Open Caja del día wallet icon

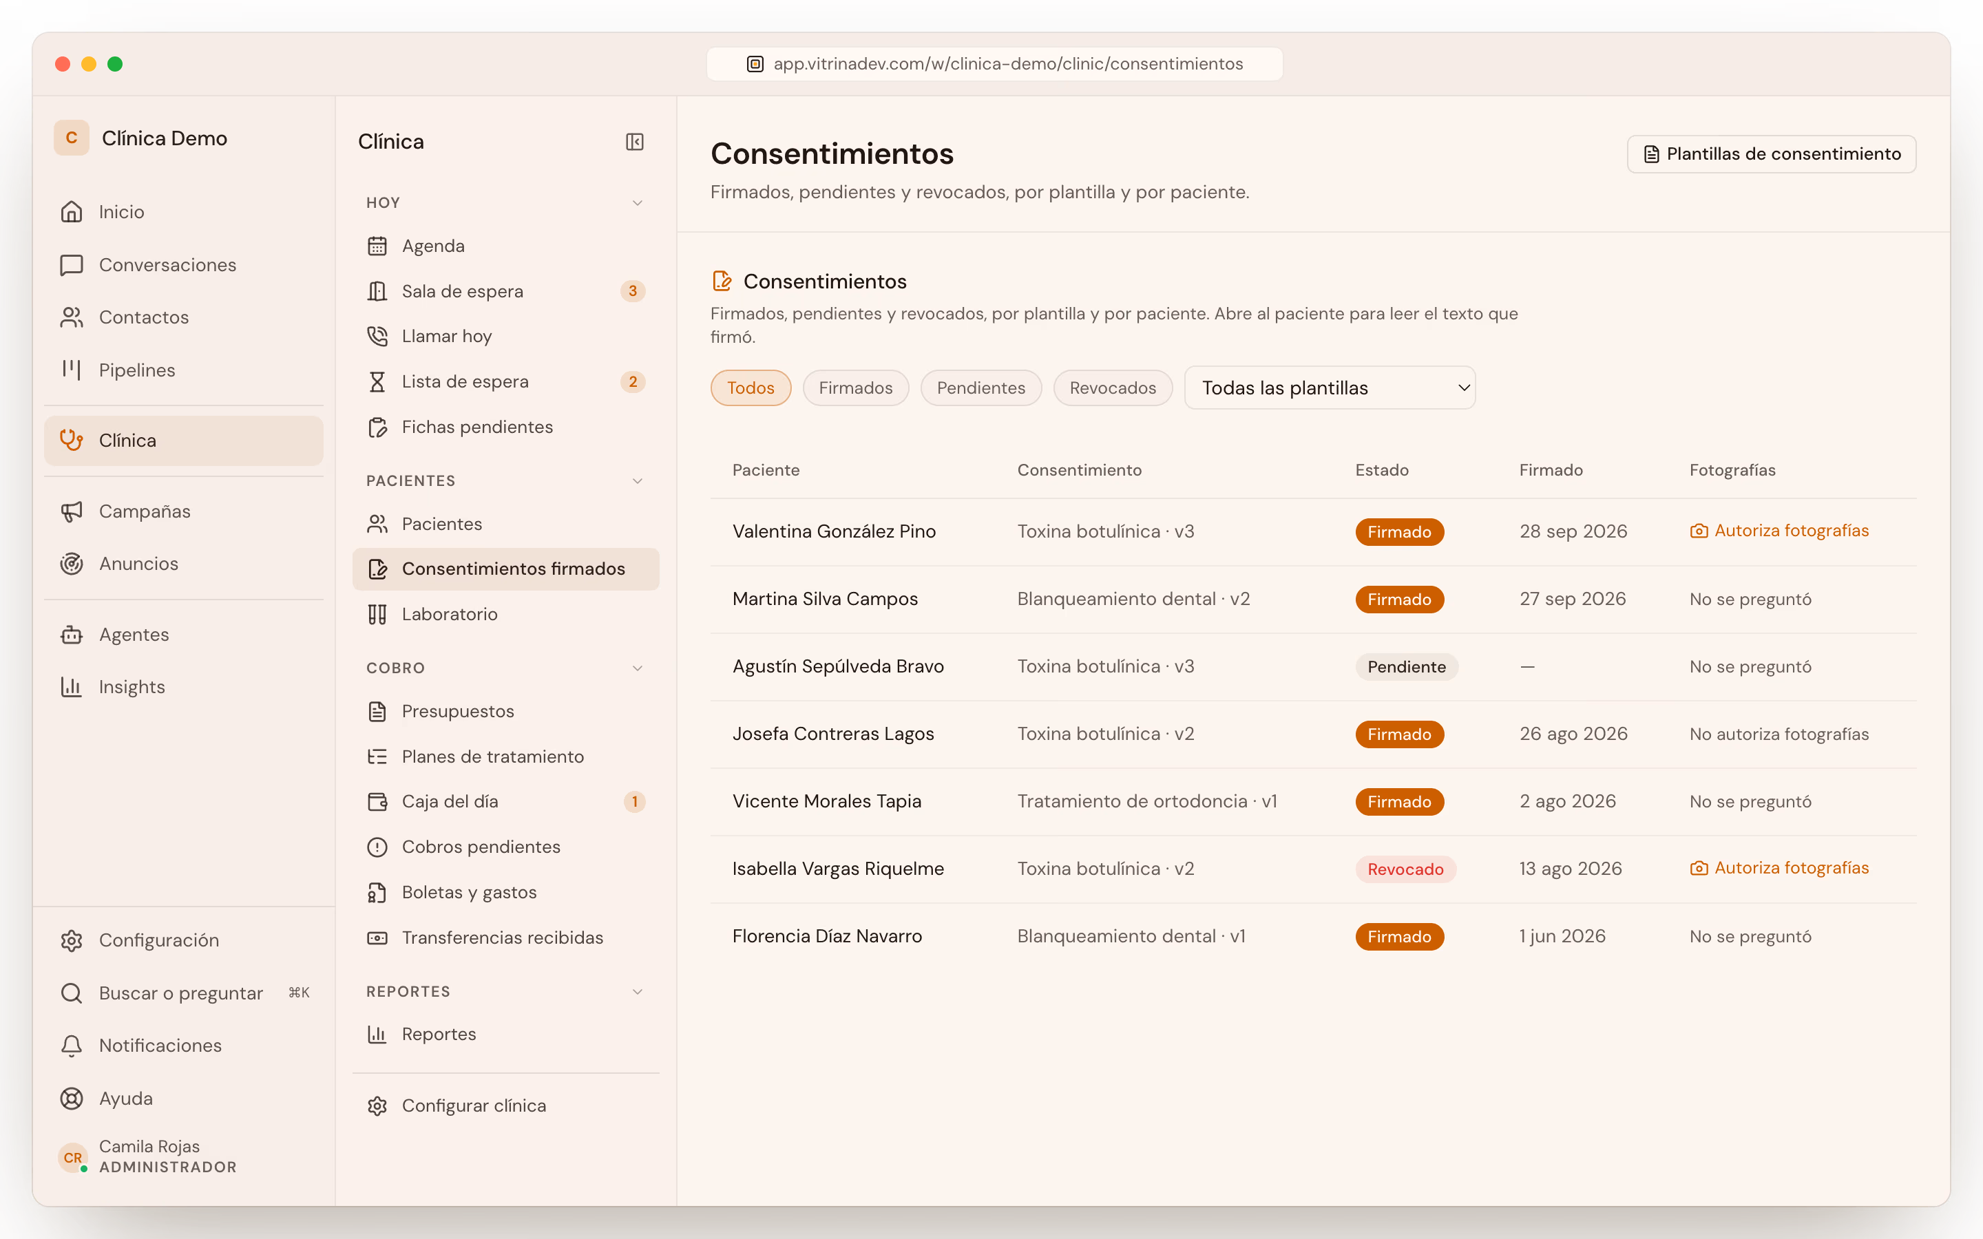pos(377,801)
